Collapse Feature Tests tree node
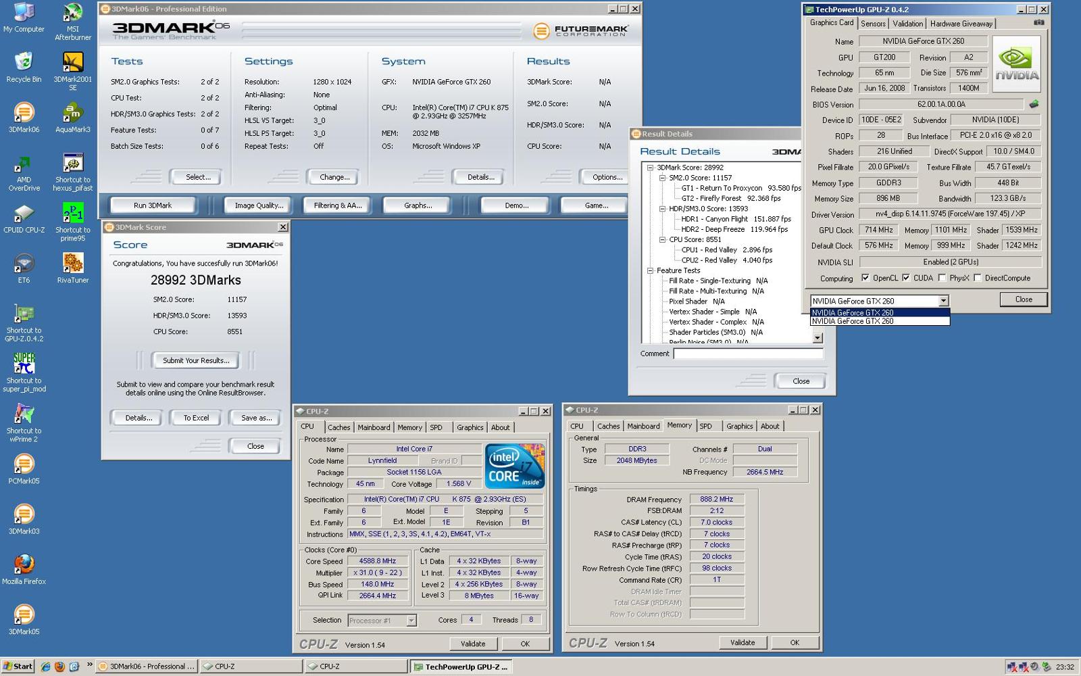The image size is (1081, 676). pos(650,270)
